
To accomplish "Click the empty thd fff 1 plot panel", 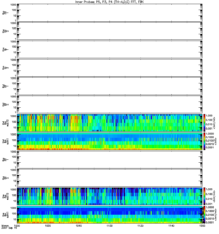I will (110, 86).
